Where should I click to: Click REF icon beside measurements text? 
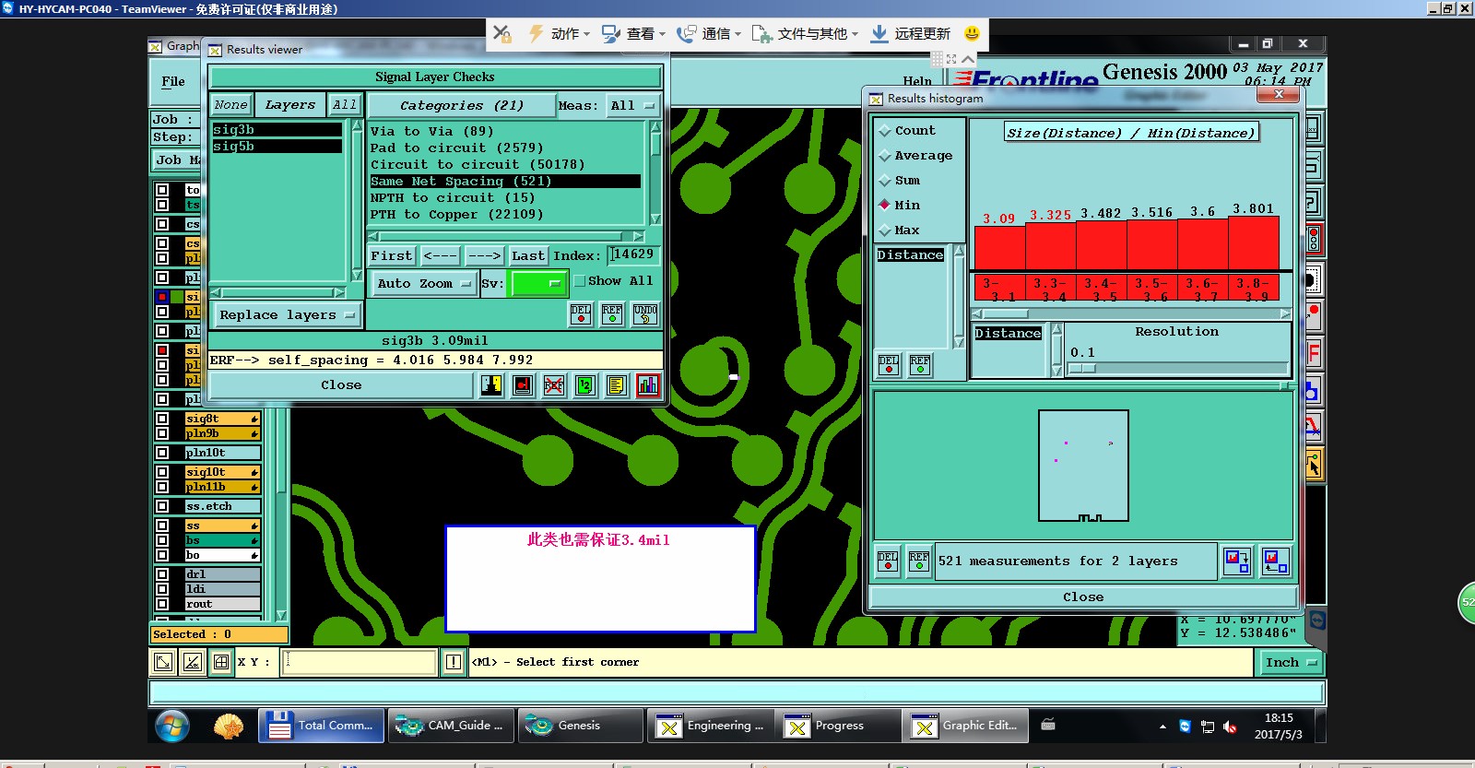(919, 561)
